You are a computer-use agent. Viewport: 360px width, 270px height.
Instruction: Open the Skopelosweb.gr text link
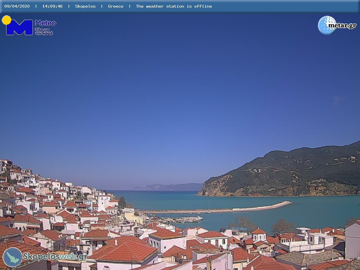click(x=55, y=256)
